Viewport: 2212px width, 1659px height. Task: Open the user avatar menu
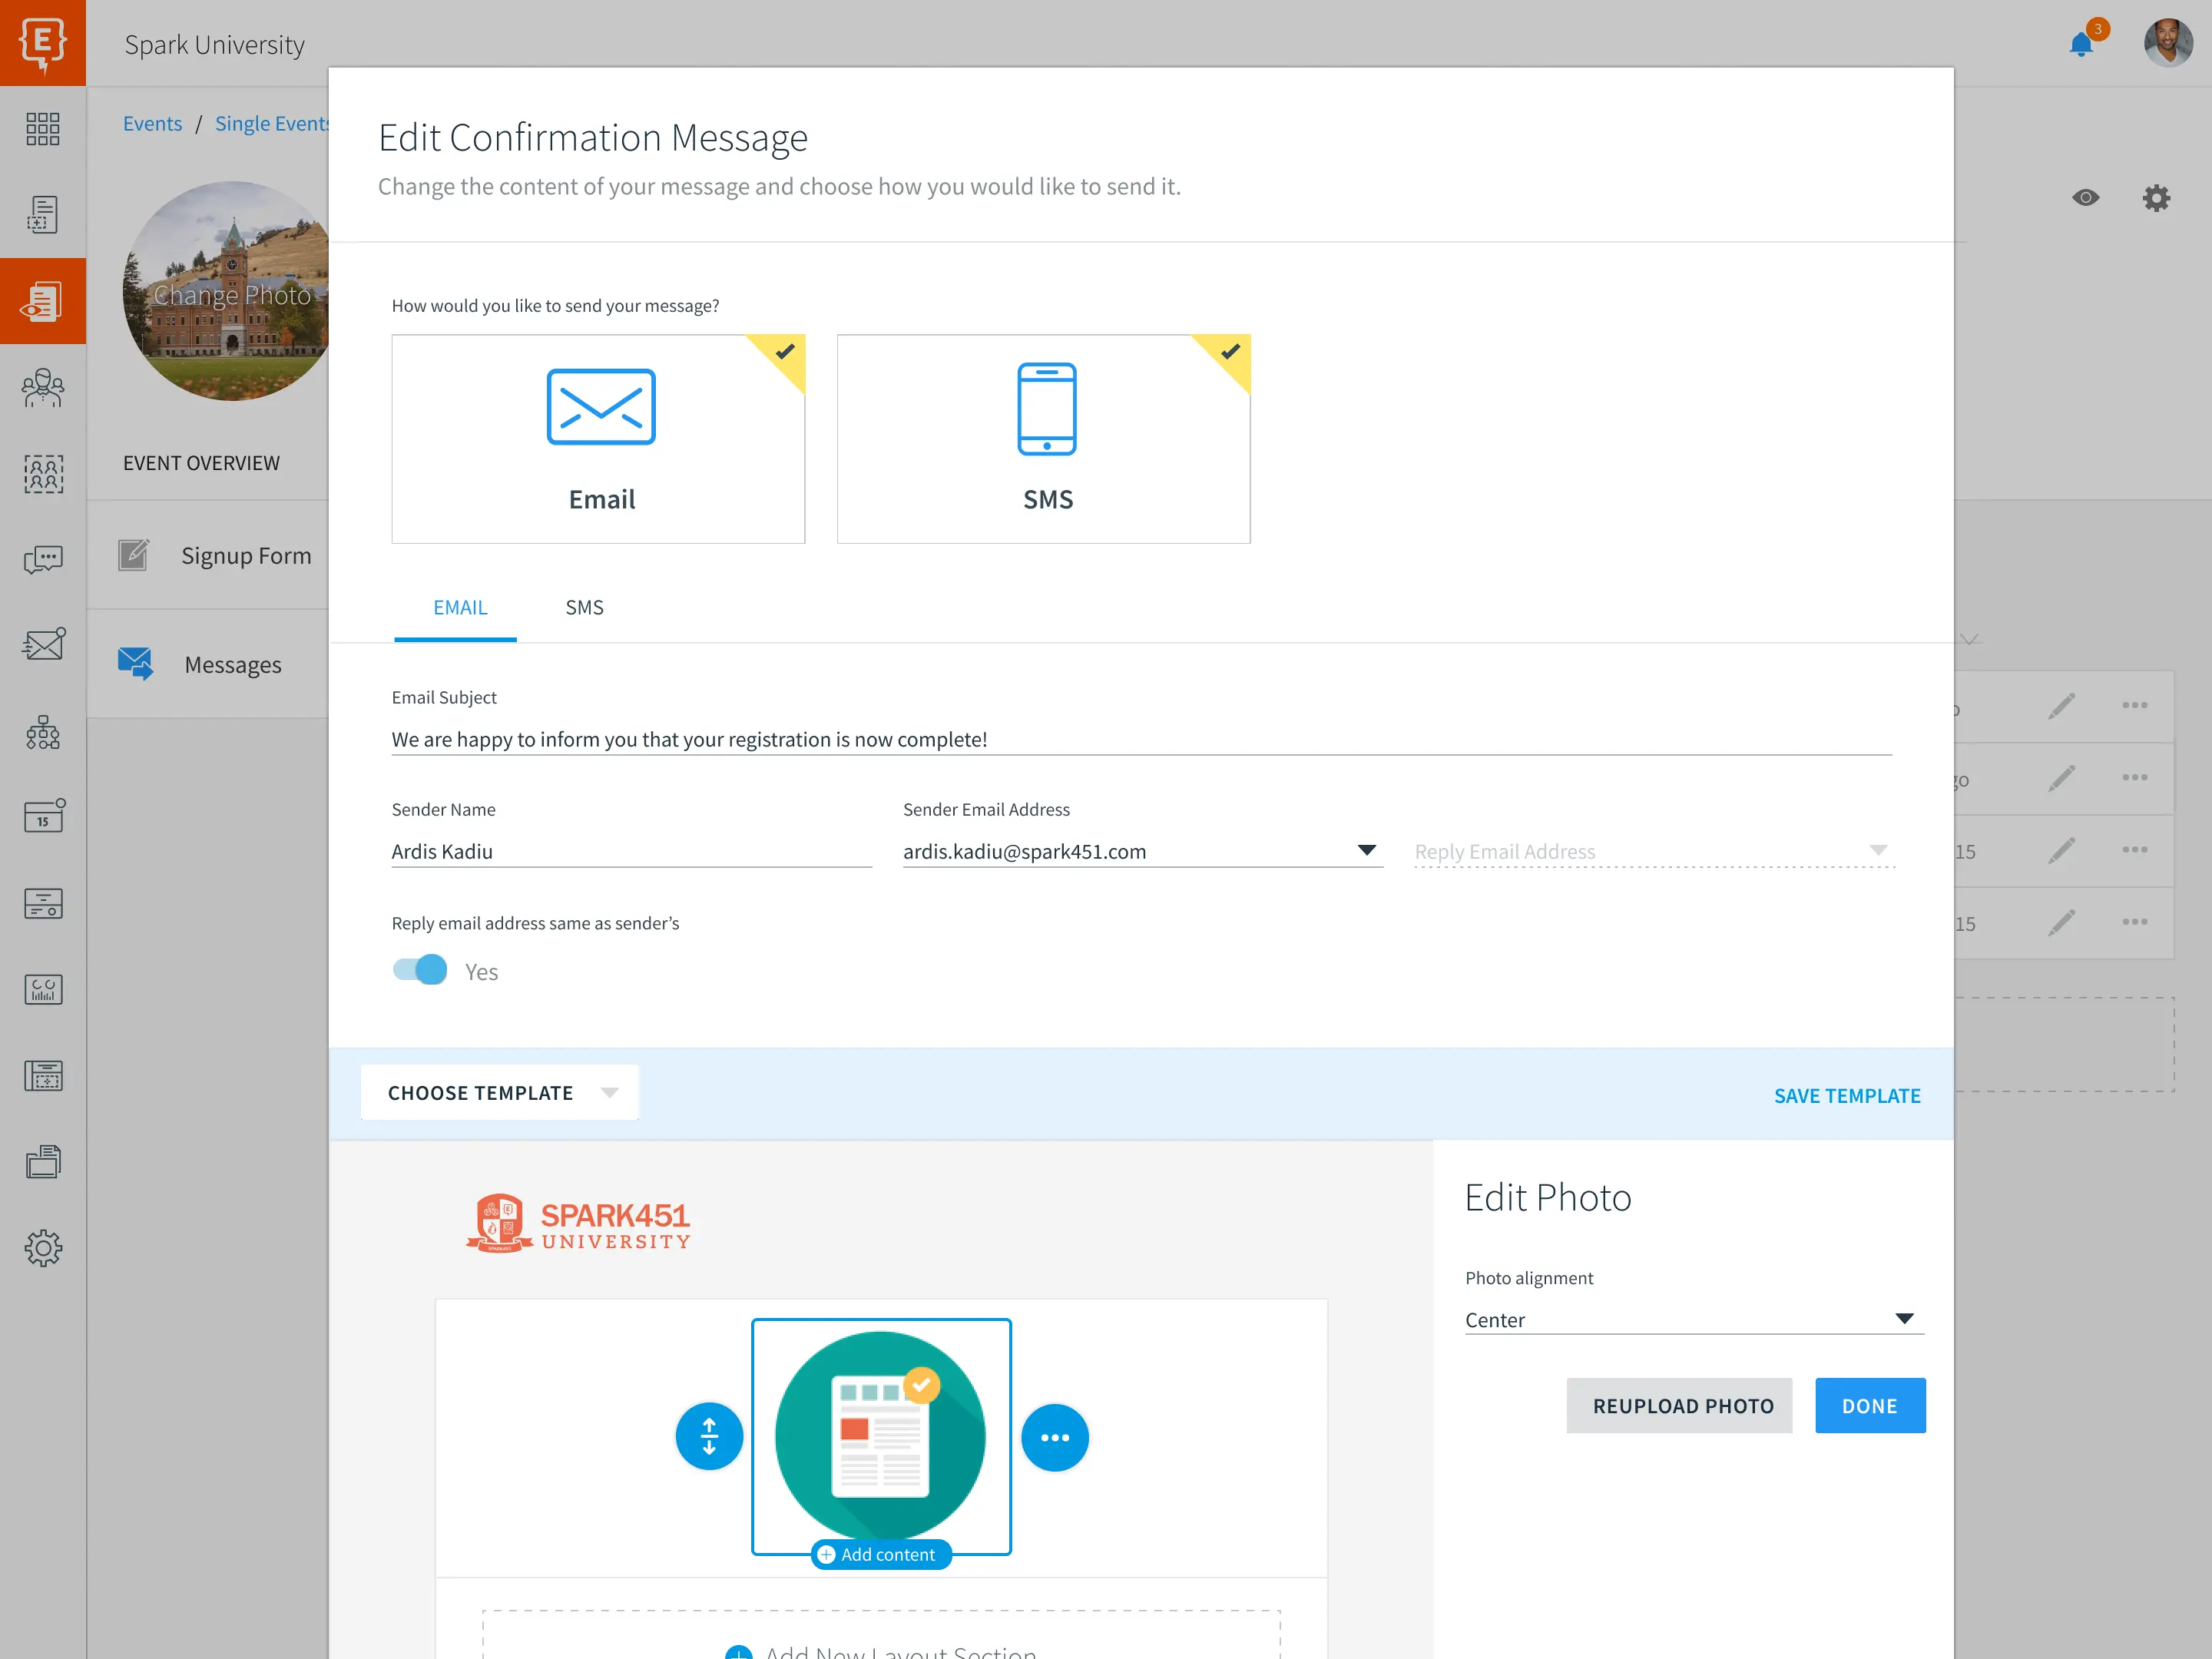(x=2168, y=43)
